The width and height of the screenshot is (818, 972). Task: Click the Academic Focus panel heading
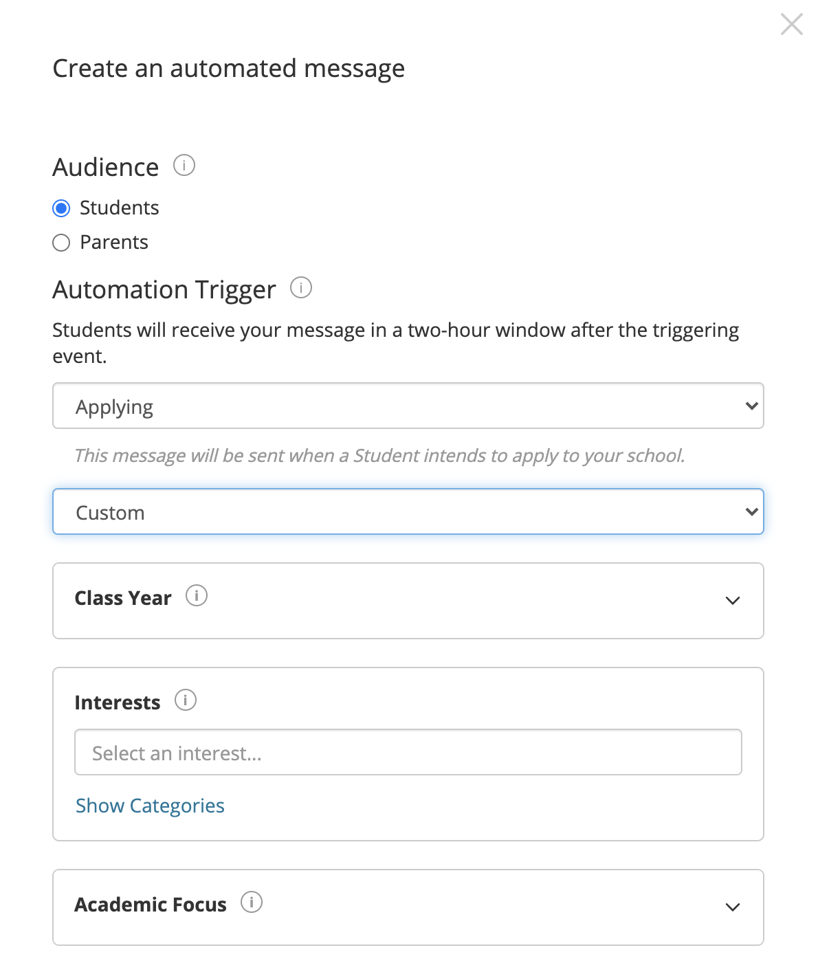[x=151, y=905]
